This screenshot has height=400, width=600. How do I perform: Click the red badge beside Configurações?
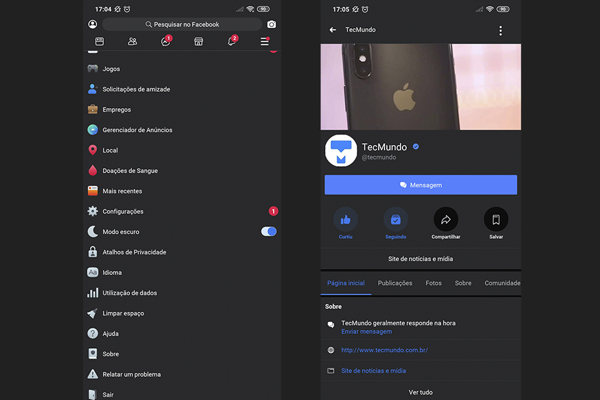coord(273,211)
